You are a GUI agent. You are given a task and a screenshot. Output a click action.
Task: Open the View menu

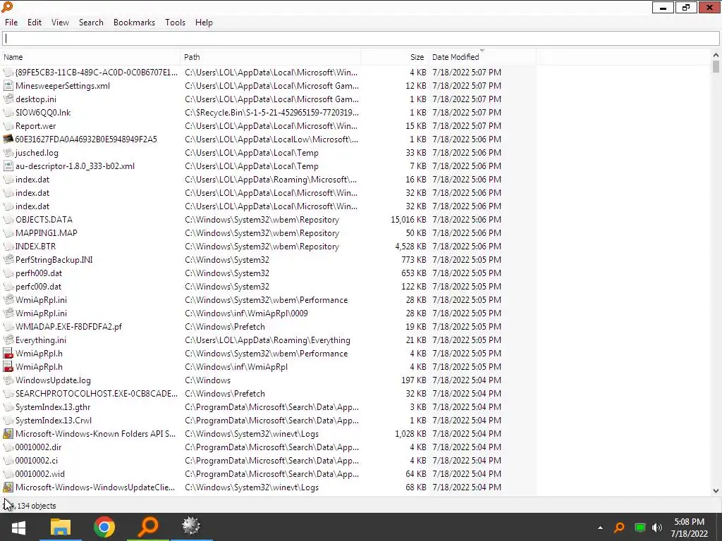tap(60, 23)
